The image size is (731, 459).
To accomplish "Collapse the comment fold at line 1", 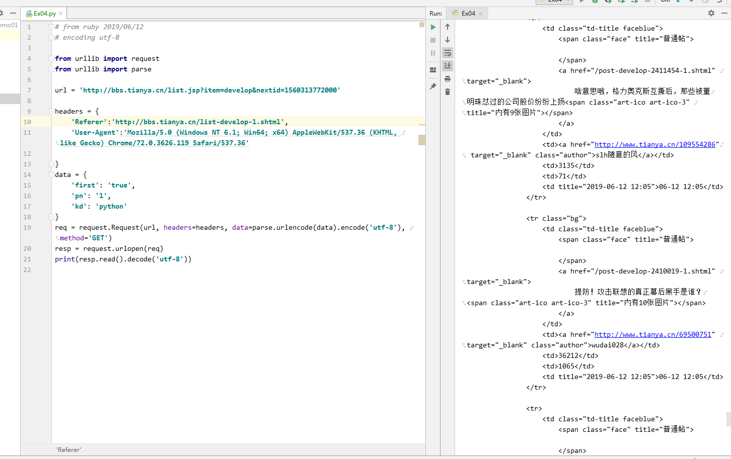I will click(x=51, y=27).
